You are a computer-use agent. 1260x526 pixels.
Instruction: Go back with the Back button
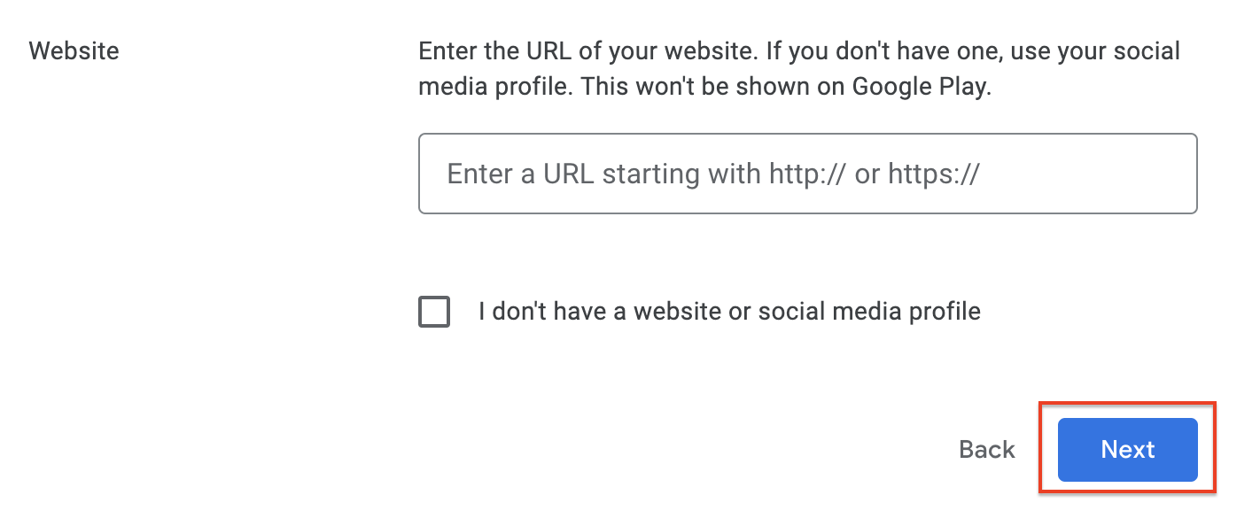986,450
